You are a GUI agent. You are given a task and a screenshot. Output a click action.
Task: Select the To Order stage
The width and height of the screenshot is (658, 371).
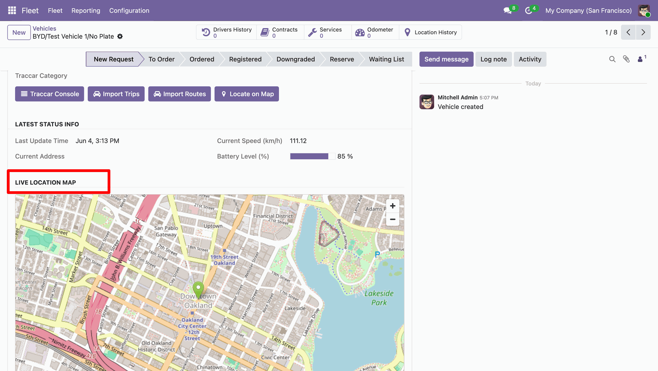[161, 59]
